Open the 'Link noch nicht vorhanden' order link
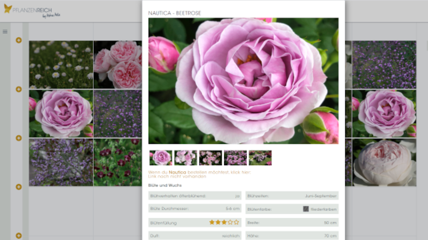Image resolution: width=428 pixels, height=240 pixels. coord(177,177)
